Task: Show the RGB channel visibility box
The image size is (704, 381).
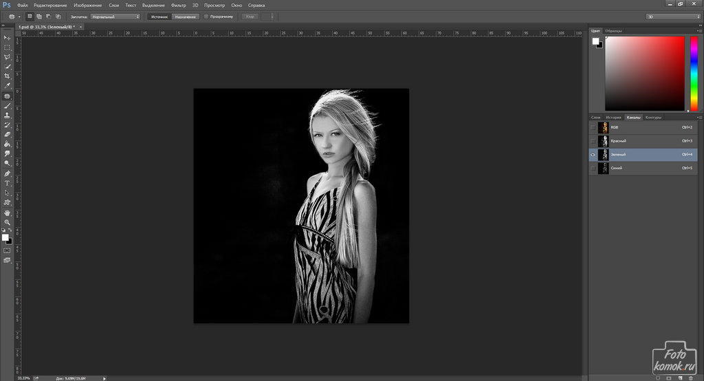Action: pos(593,128)
